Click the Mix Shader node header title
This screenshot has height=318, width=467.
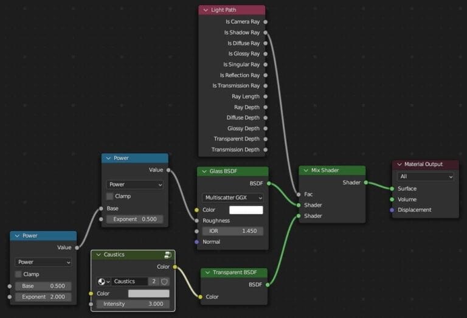[x=325, y=171]
